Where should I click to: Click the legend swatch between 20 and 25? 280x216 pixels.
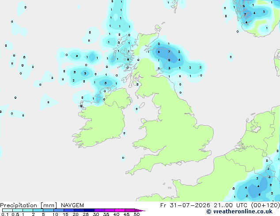click(x=79, y=210)
